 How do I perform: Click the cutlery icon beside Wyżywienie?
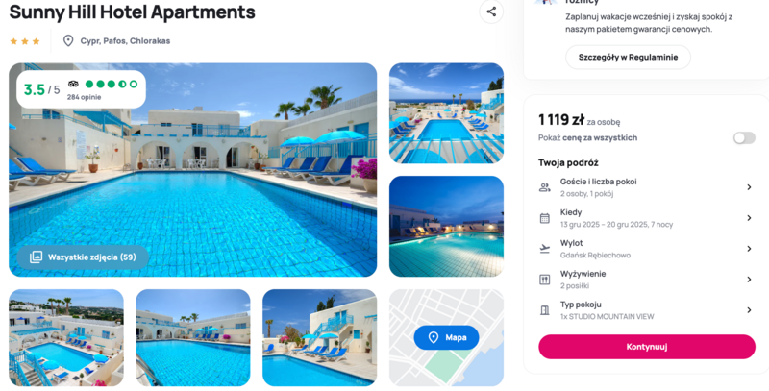[544, 280]
